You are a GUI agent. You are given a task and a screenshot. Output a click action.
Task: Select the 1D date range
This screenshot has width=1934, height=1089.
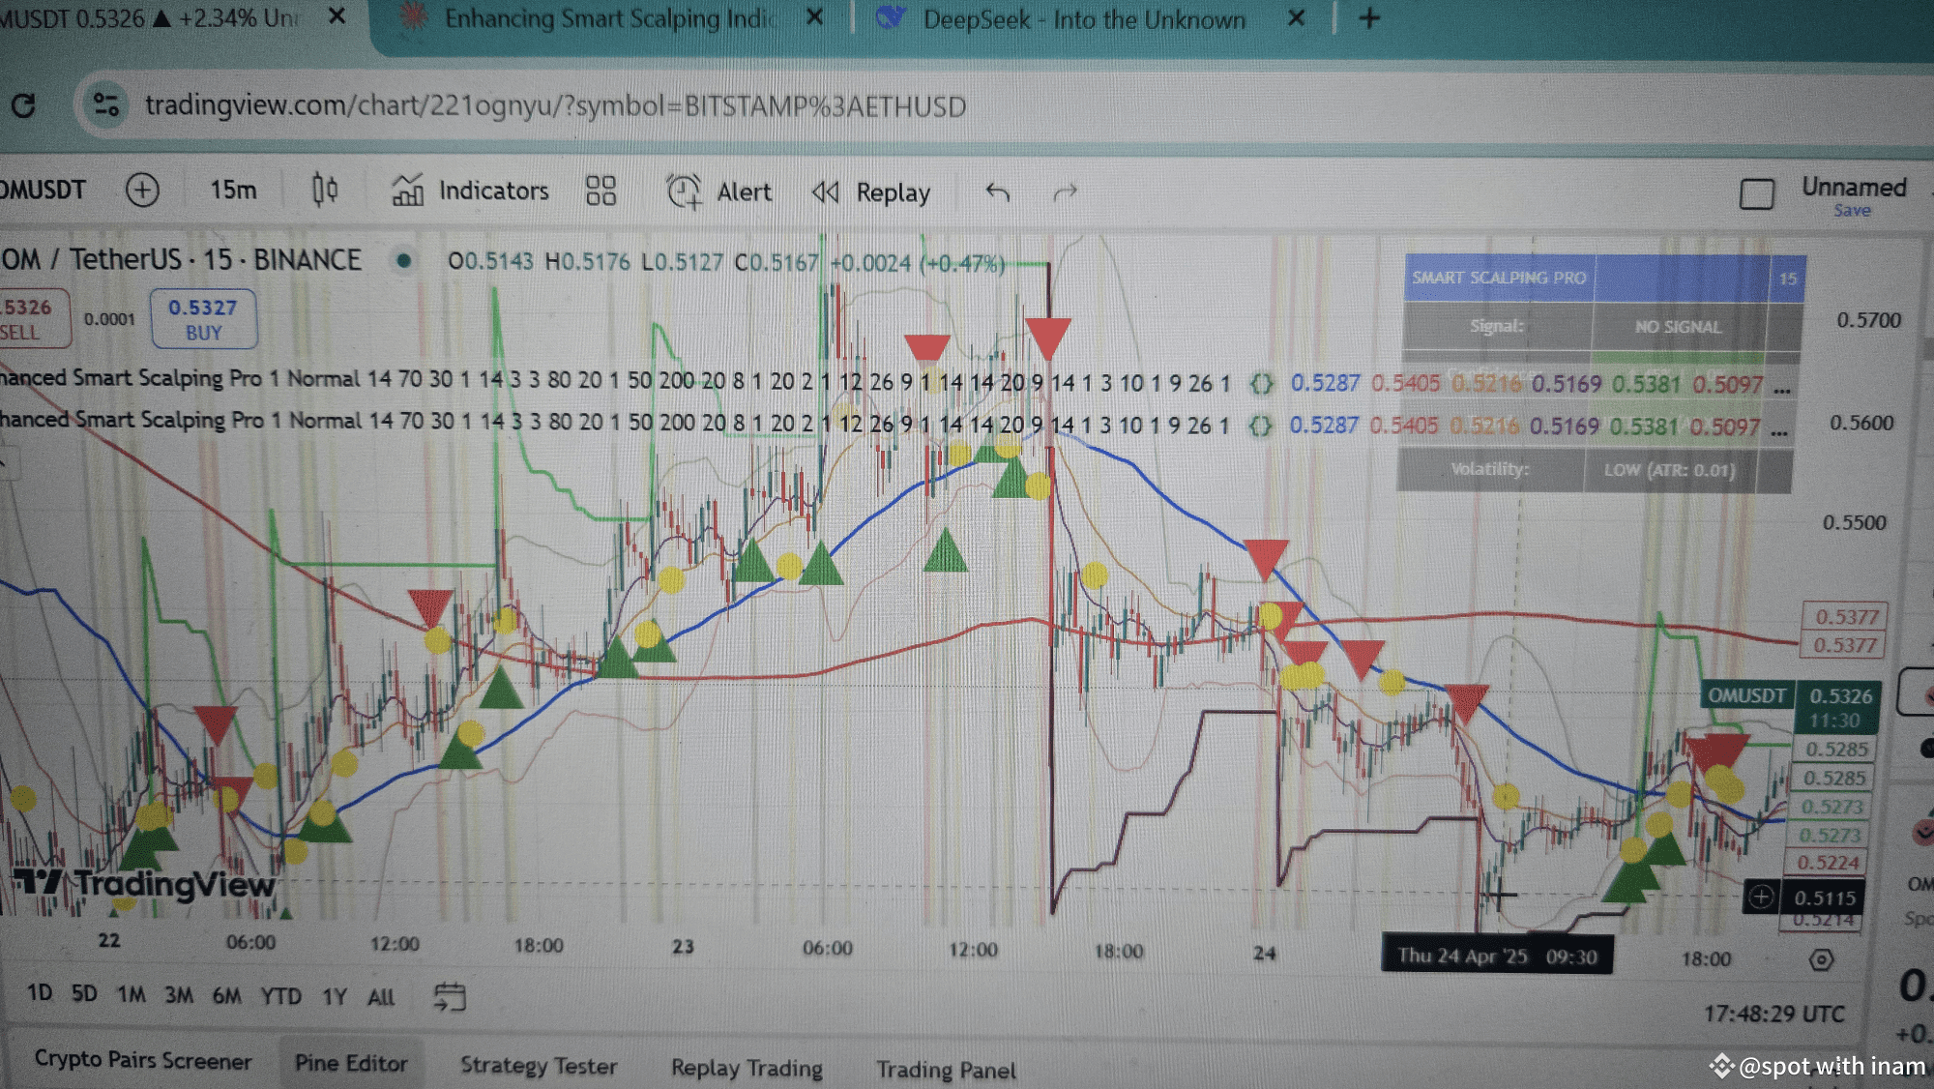(x=40, y=993)
